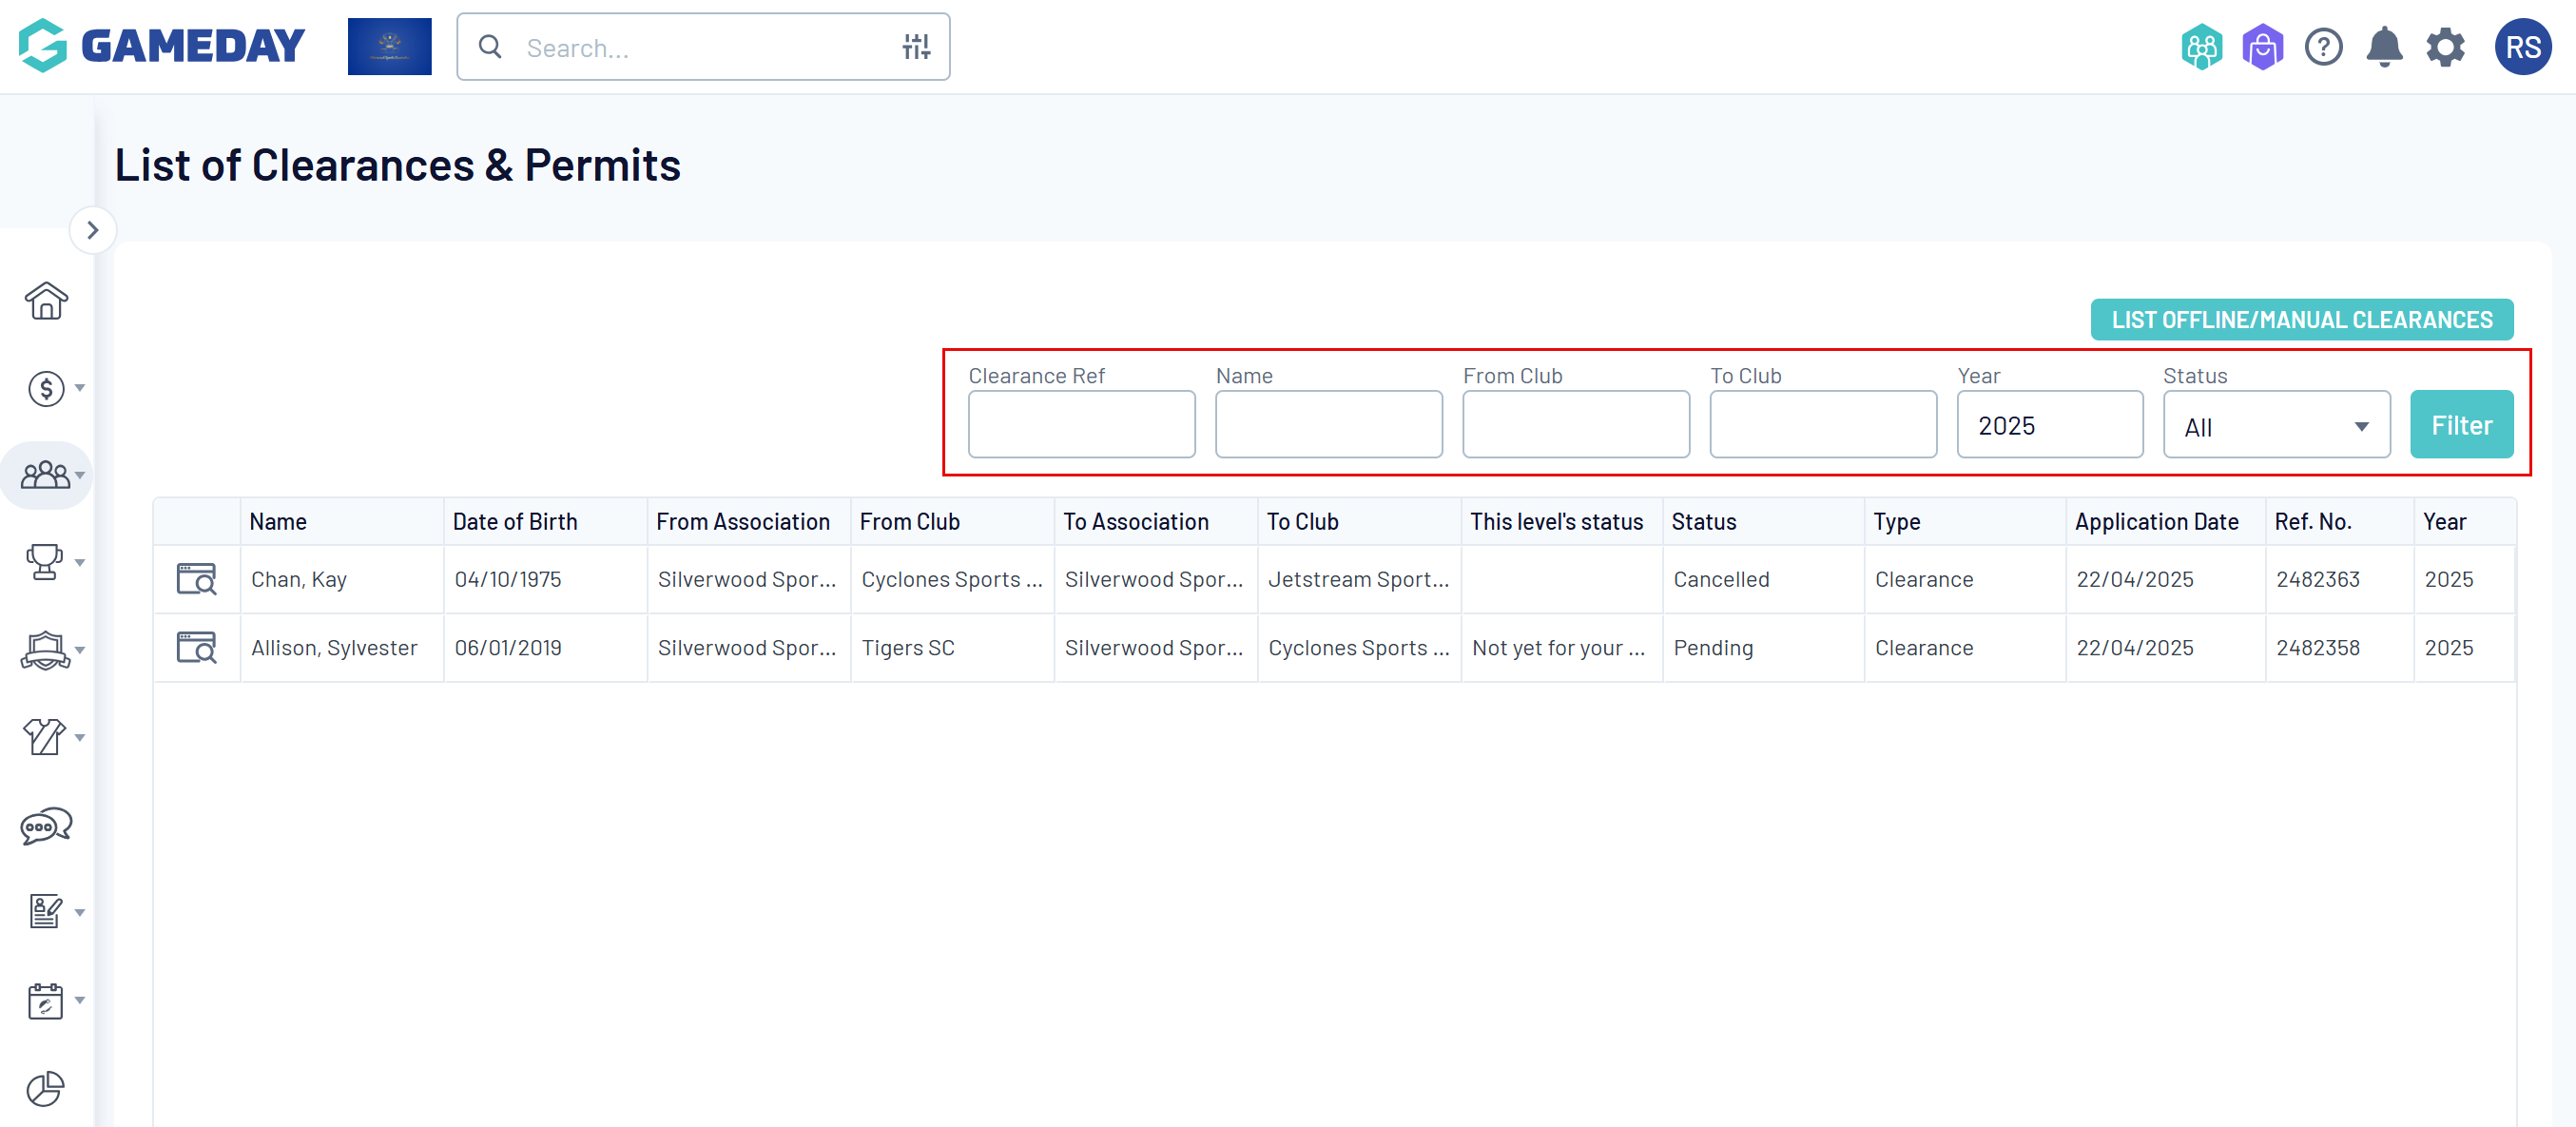Click into the Clearance Ref input field

1081,425
